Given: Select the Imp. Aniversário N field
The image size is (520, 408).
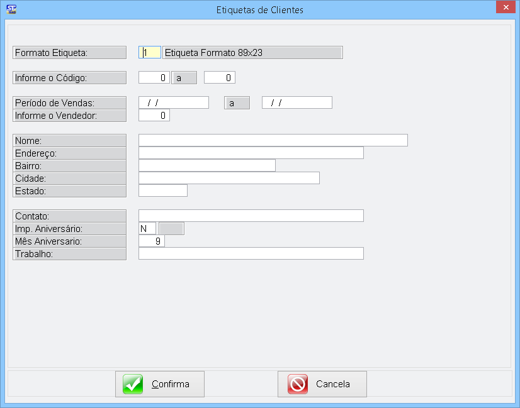Looking at the screenshot, I should tap(147, 228).
